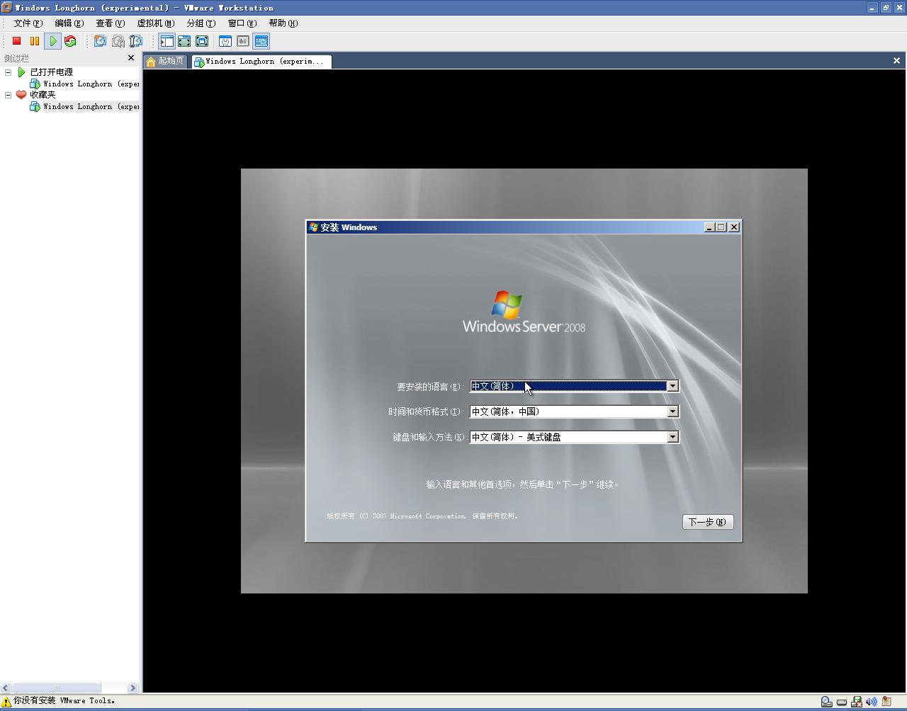Select the Windows Longhorn (experim... tab

[x=261, y=62]
